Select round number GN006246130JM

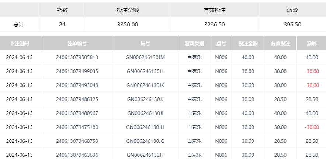(x=145, y=57)
